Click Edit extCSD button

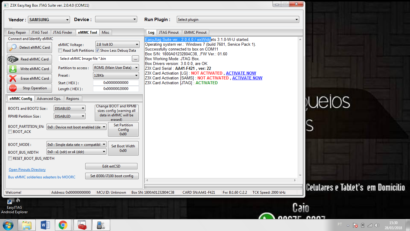[x=111, y=166]
